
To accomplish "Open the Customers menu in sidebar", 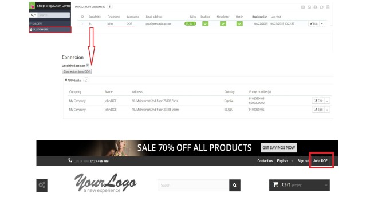I will click(x=50, y=30).
